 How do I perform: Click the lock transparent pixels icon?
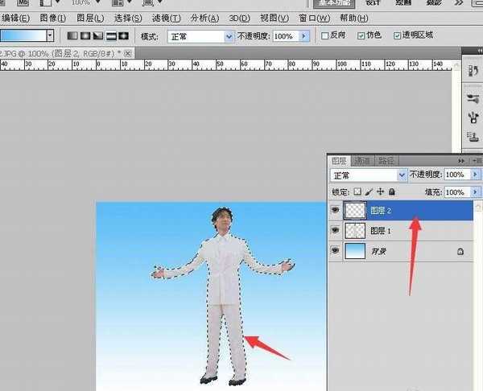(358, 193)
